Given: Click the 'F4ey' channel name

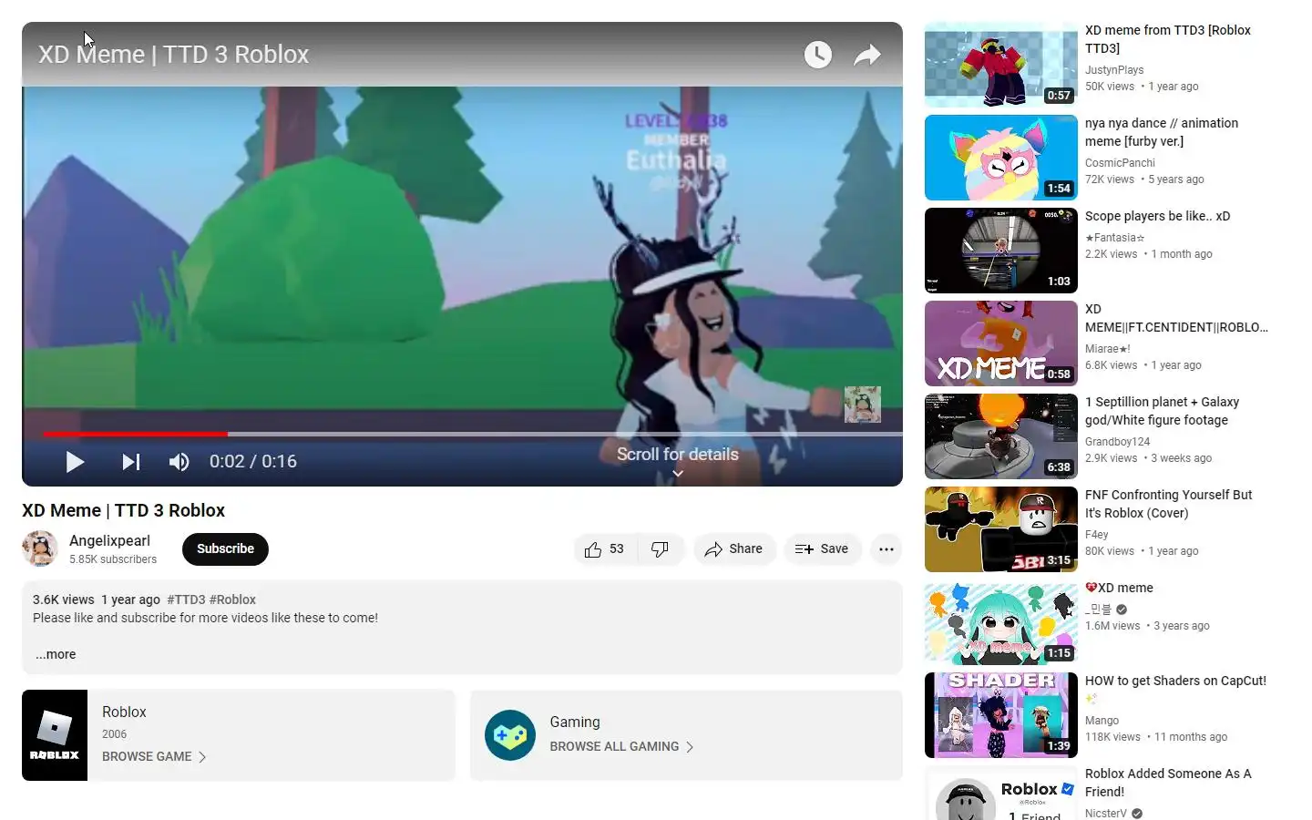Looking at the screenshot, I should [1096, 535].
